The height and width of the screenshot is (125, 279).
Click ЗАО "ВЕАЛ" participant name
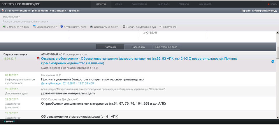pos(150,33)
